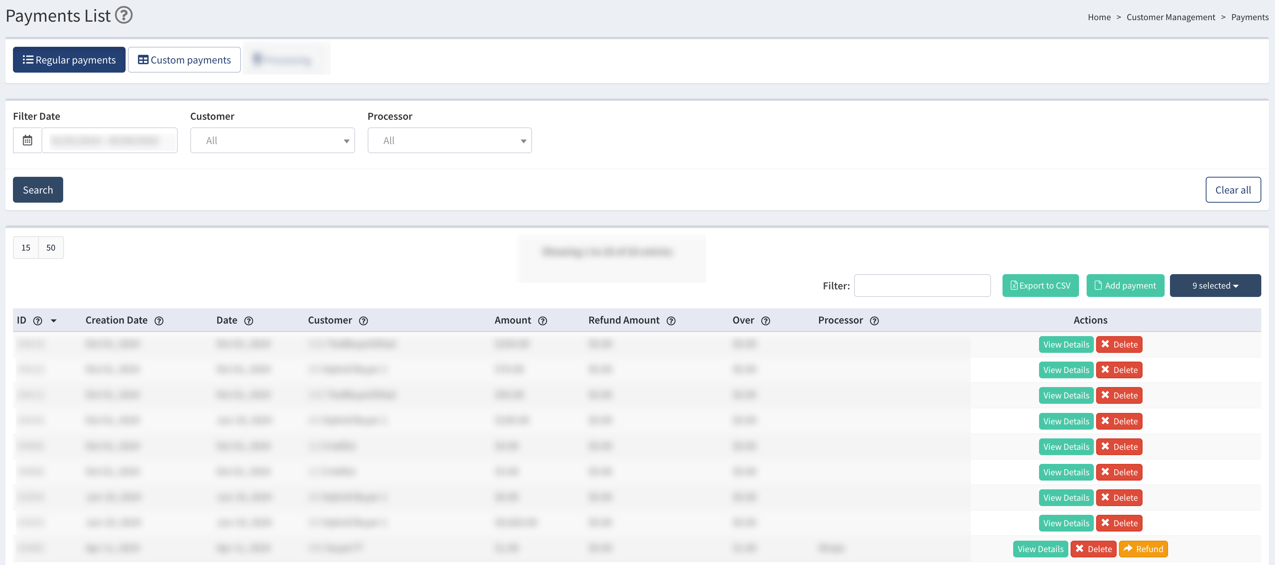Click the help icon next to the Customer column
This screenshot has width=1275, height=565.
click(x=364, y=320)
